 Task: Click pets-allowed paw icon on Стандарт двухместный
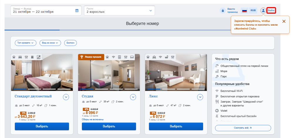click(x=14, y=57)
